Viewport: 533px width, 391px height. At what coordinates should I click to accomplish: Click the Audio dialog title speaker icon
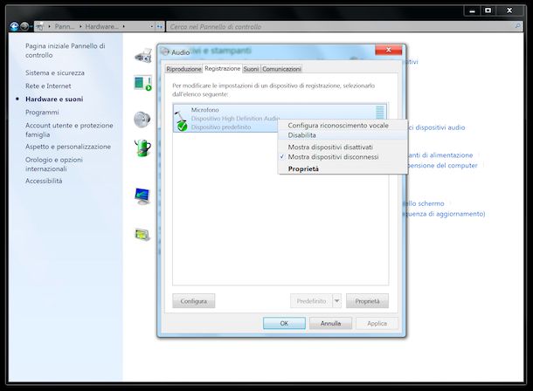tap(165, 52)
